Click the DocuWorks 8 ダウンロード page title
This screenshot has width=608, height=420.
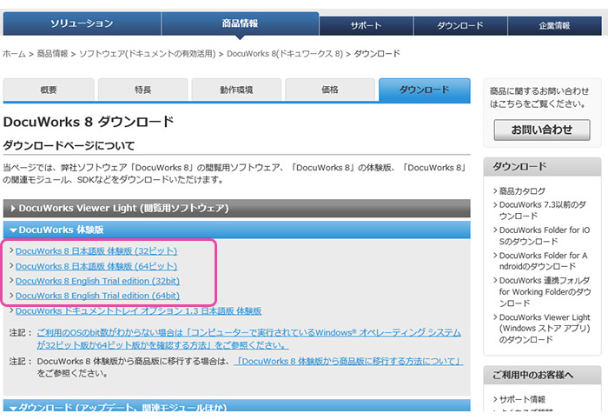coord(89,122)
